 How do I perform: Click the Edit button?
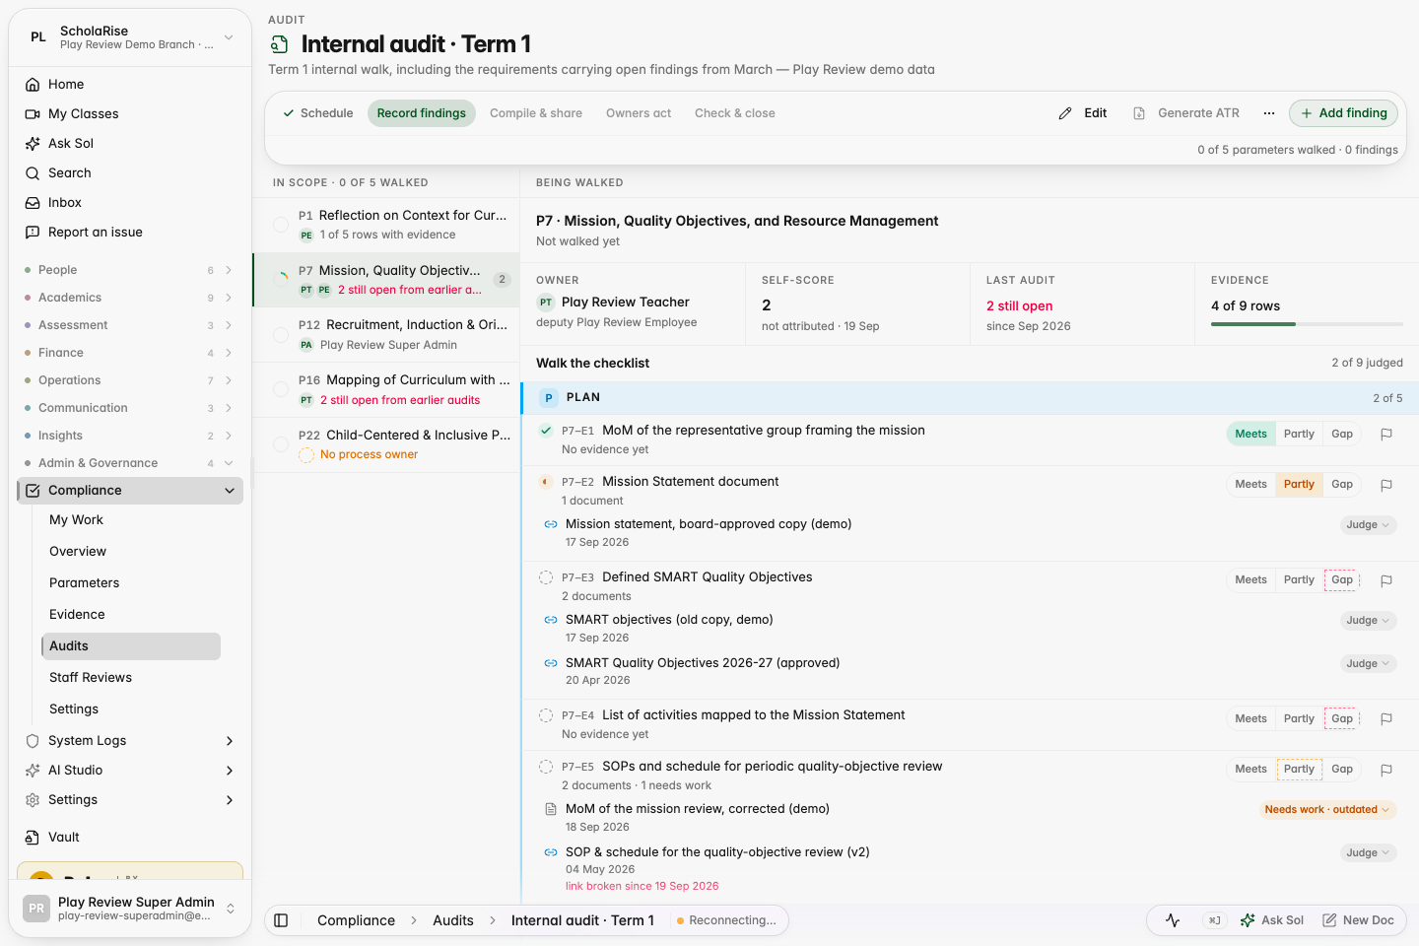(x=1083, y=113)
